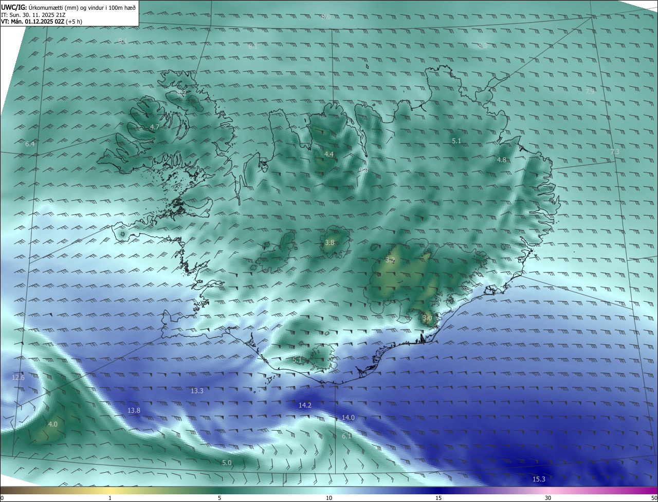
Task: Click the color scale tick label 30
Action: click(x=548, y=498)
